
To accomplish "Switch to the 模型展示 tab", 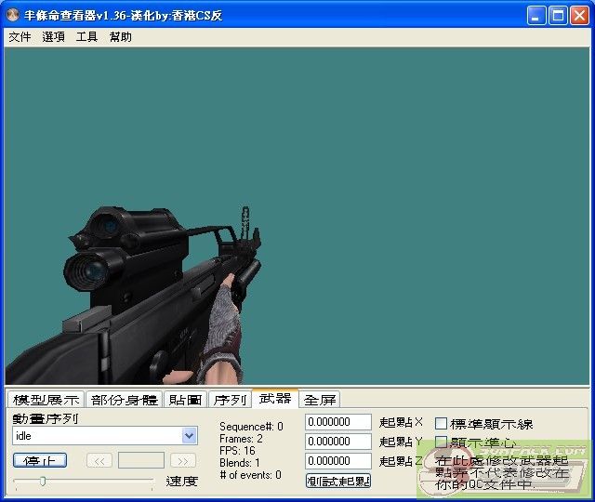I will 46,400.
